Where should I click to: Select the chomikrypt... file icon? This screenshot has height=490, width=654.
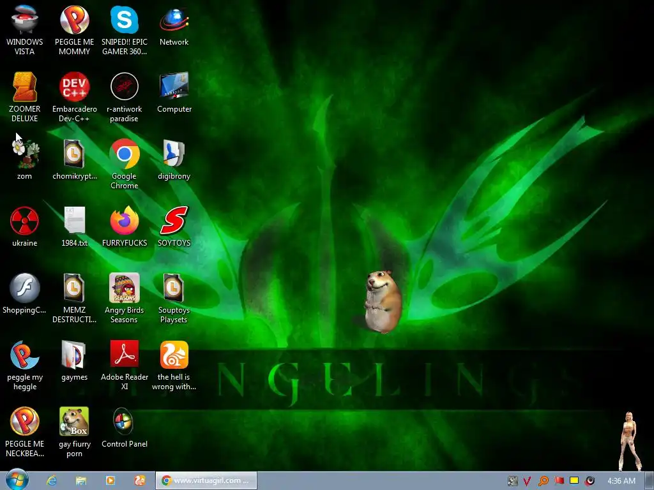click(74, 159)
